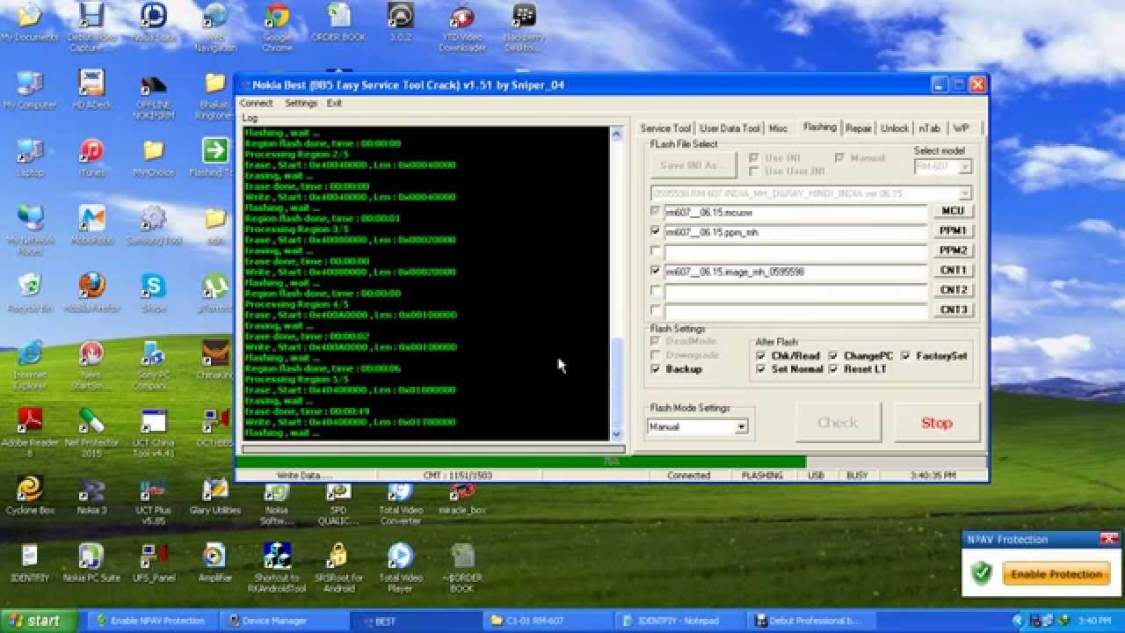
Task: Click the Exit menu item
Action: pyautogui.click(x=334, y=103)
